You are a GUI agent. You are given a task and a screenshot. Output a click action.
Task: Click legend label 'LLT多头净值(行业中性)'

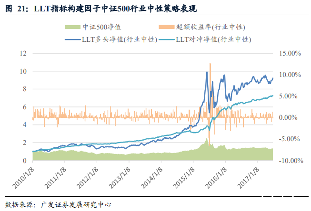coord(120,39)
